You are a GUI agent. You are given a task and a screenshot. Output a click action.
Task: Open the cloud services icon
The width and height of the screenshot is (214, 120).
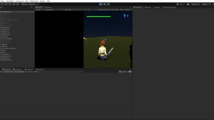[188, 4]
